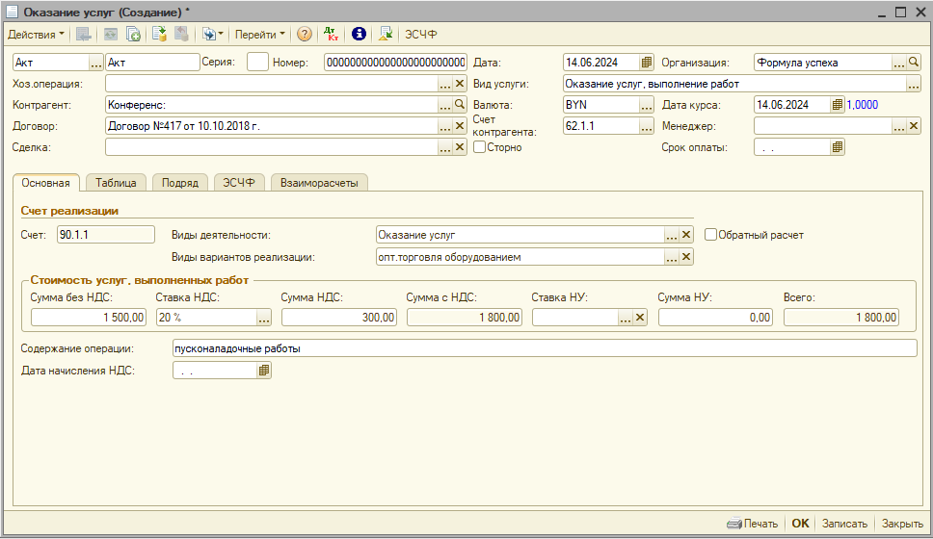Open the Дт/Кт postings icon

click(x=333, y=34)
